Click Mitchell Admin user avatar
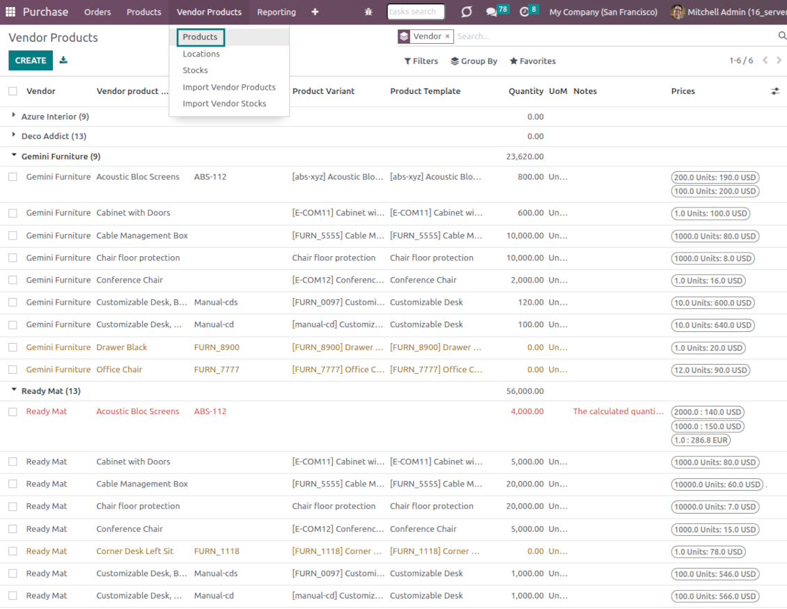787x609 pixels. click(x=677, y=12)
